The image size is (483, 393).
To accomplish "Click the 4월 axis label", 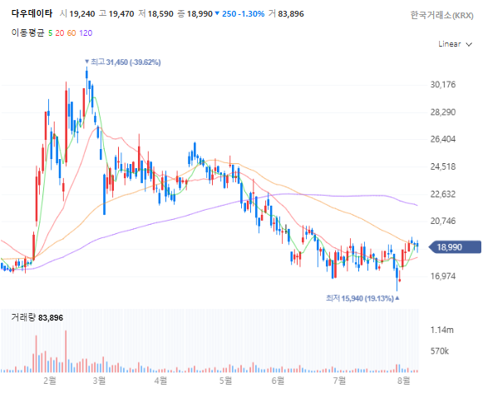I will (x=160, y=381).
